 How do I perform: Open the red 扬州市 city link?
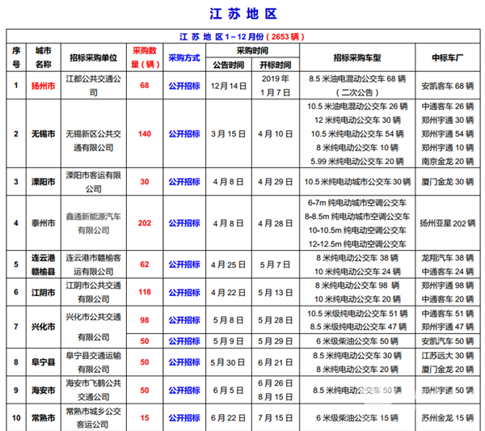click(x=43, y=85)
